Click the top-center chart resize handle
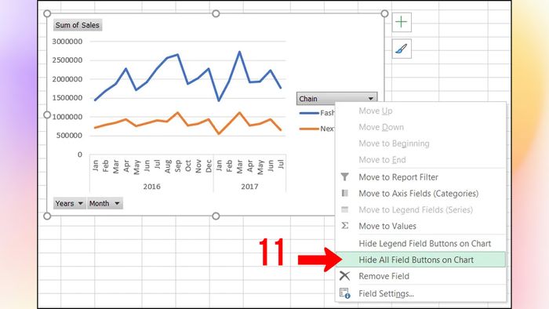This screenshot has height=309, width=549. (216, 13)
